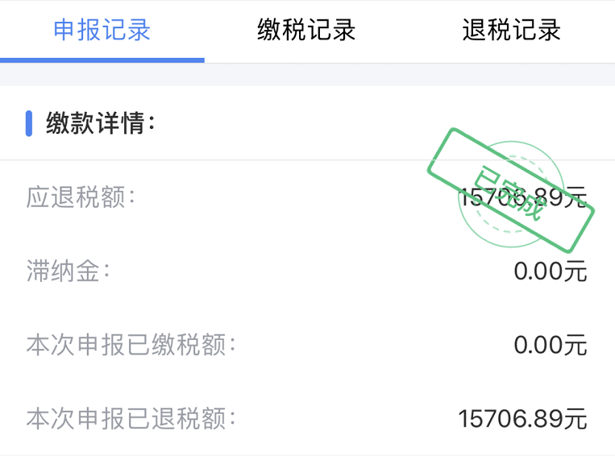Click the blue bar beside 缴款详情
615x456 pixels.
click(29, 124)
